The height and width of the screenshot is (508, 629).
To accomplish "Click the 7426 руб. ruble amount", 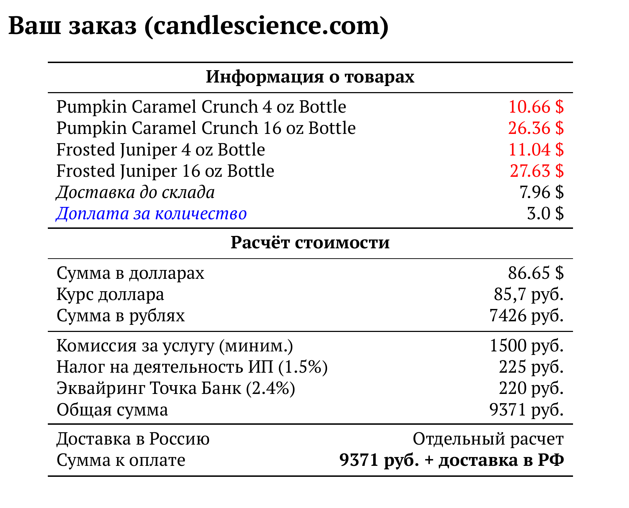I will [526, 315].
